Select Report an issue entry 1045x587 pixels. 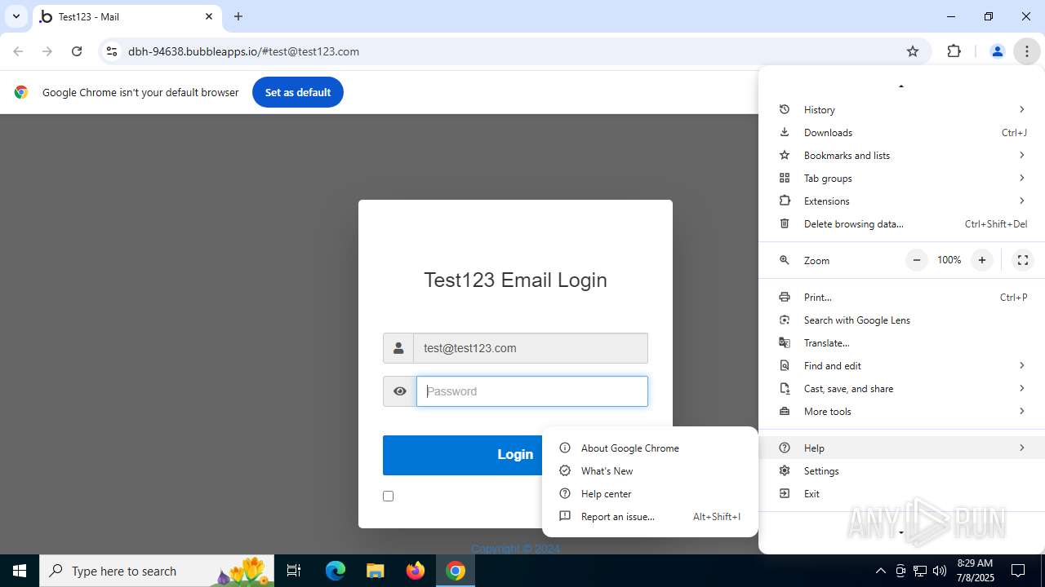[650, 516]
